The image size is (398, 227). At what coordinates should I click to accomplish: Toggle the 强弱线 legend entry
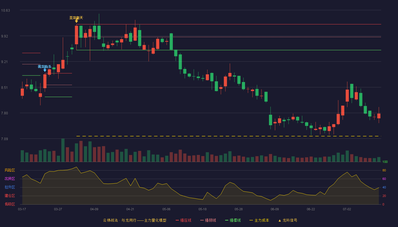coord(208,220)
